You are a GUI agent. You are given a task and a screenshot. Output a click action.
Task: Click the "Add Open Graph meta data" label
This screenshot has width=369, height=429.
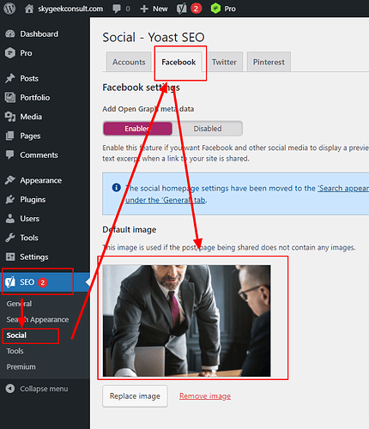148,109
